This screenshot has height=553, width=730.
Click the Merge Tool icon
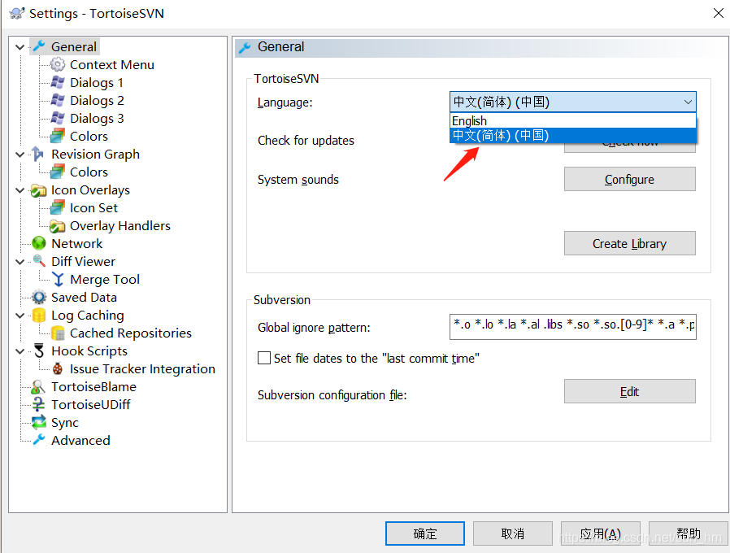(x=57, y=279)
